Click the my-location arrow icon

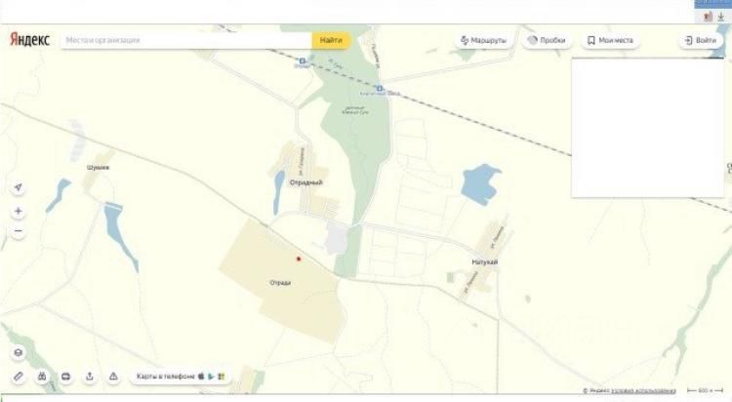tap(19, 187)
